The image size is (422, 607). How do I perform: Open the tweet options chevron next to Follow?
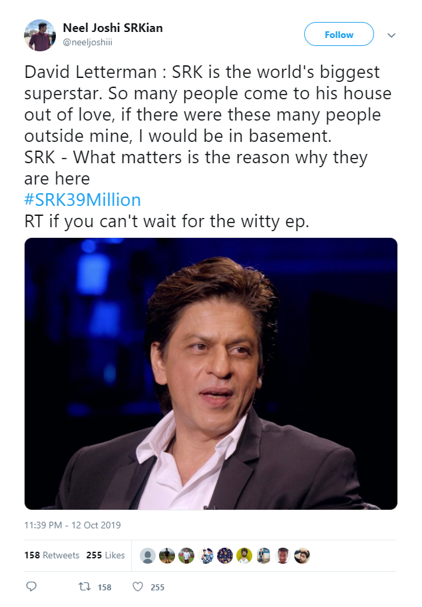pyautogui.click(x=391, y=35)
